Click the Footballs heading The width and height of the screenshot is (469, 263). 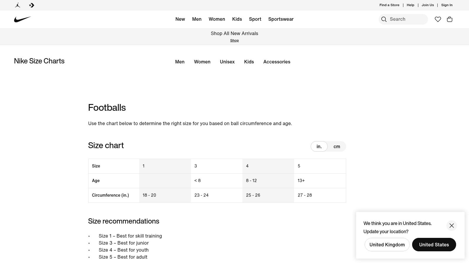(107, 108)
